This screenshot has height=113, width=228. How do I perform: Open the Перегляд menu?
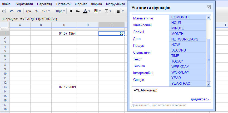[44, 4]
